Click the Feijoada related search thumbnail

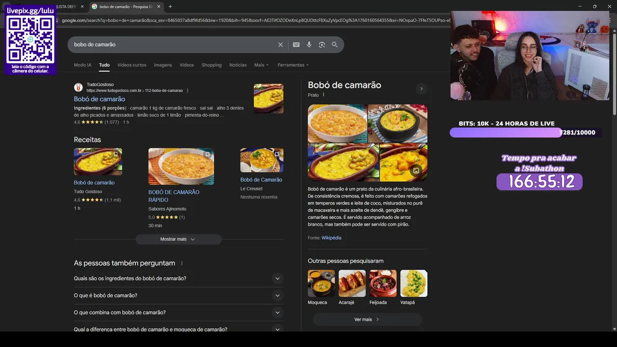point(383,283)
